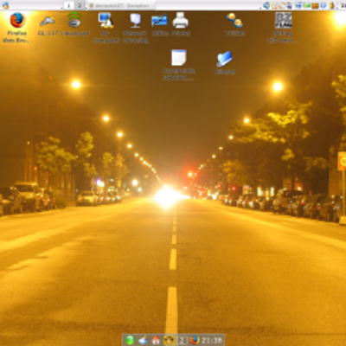Open the blue folder desktop icon
Screen dimensions: 346x346
click(225, 59)
